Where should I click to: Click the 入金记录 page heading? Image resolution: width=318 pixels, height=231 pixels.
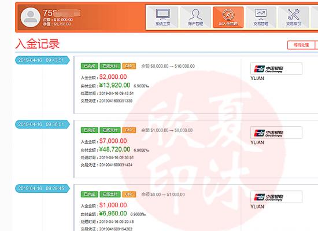(x=38, y=43)
